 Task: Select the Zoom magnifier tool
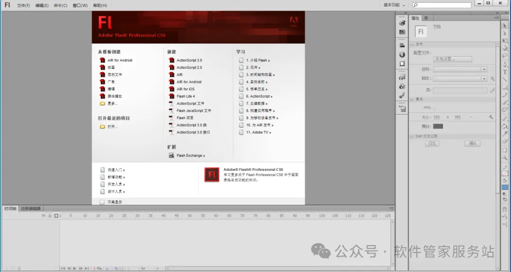(x=505, y=157)
